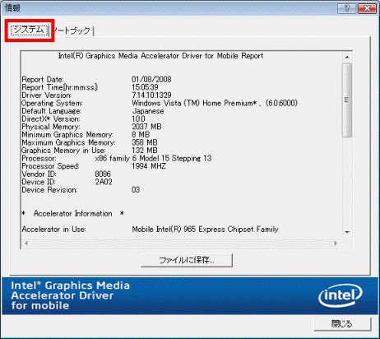Close the 情報 dialog with X
This screenshot has height=339, width=380.
coord(367,8)
